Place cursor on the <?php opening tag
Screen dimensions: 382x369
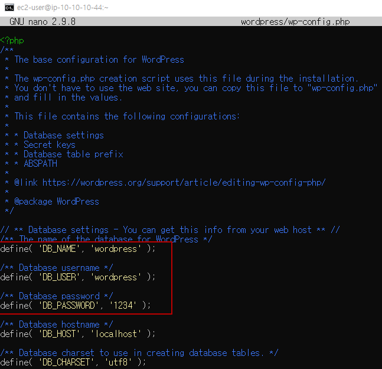(12, 41)
